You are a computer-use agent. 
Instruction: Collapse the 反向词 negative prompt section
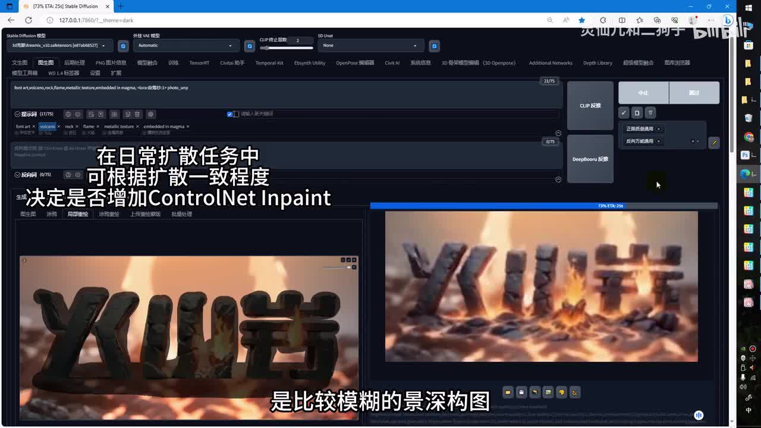17,175
